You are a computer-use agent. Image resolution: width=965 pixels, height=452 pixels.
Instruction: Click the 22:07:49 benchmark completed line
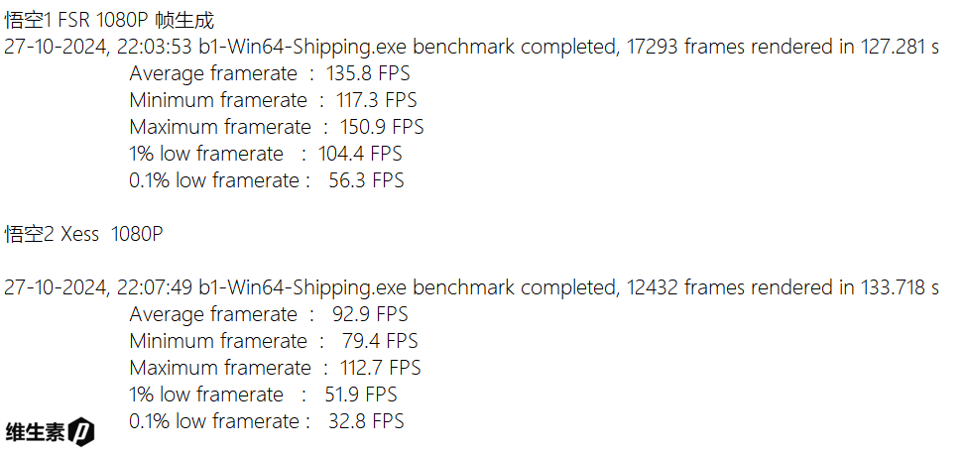(x=471, y=287)
